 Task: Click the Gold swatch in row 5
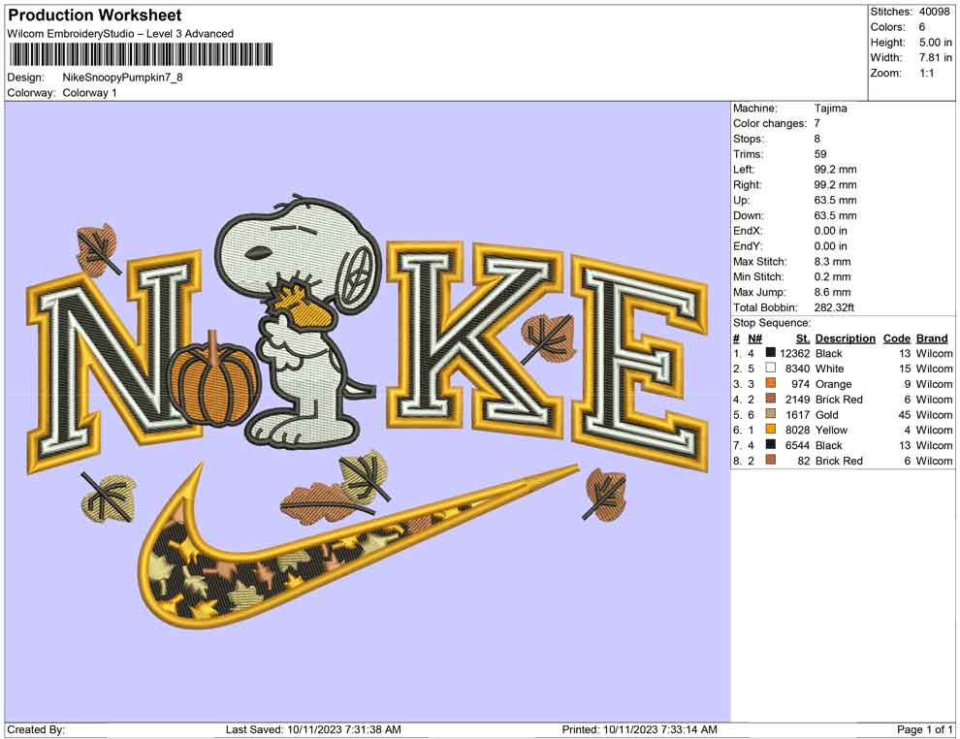click(771, 414)
